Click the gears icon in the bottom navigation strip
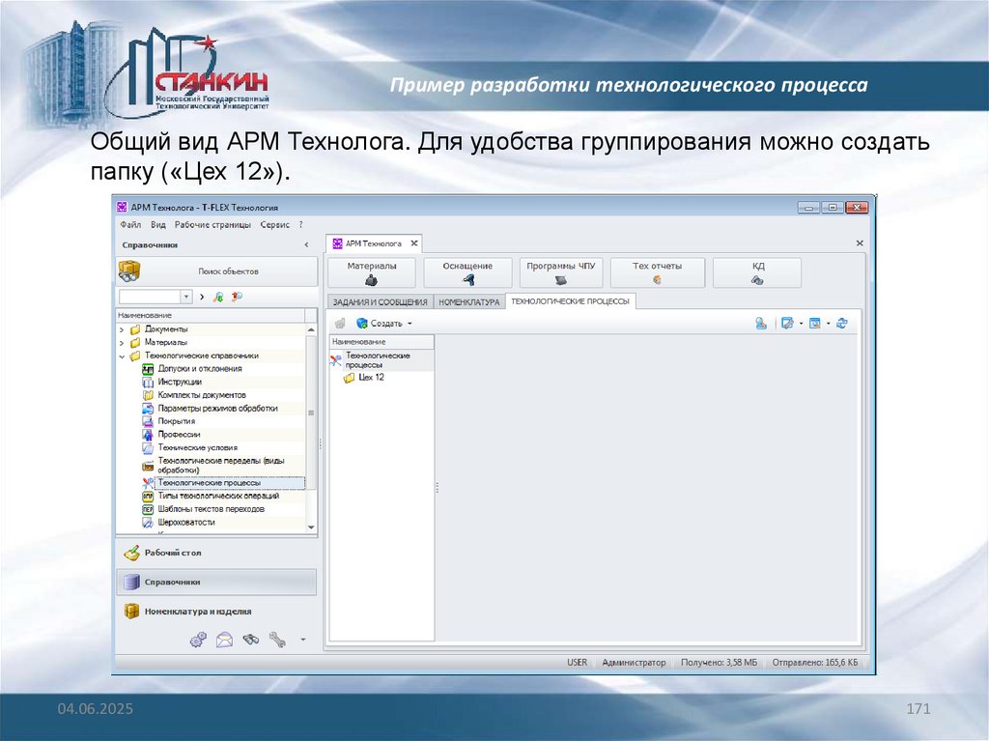This screenshot has width=989, height=741. (198, 640)
